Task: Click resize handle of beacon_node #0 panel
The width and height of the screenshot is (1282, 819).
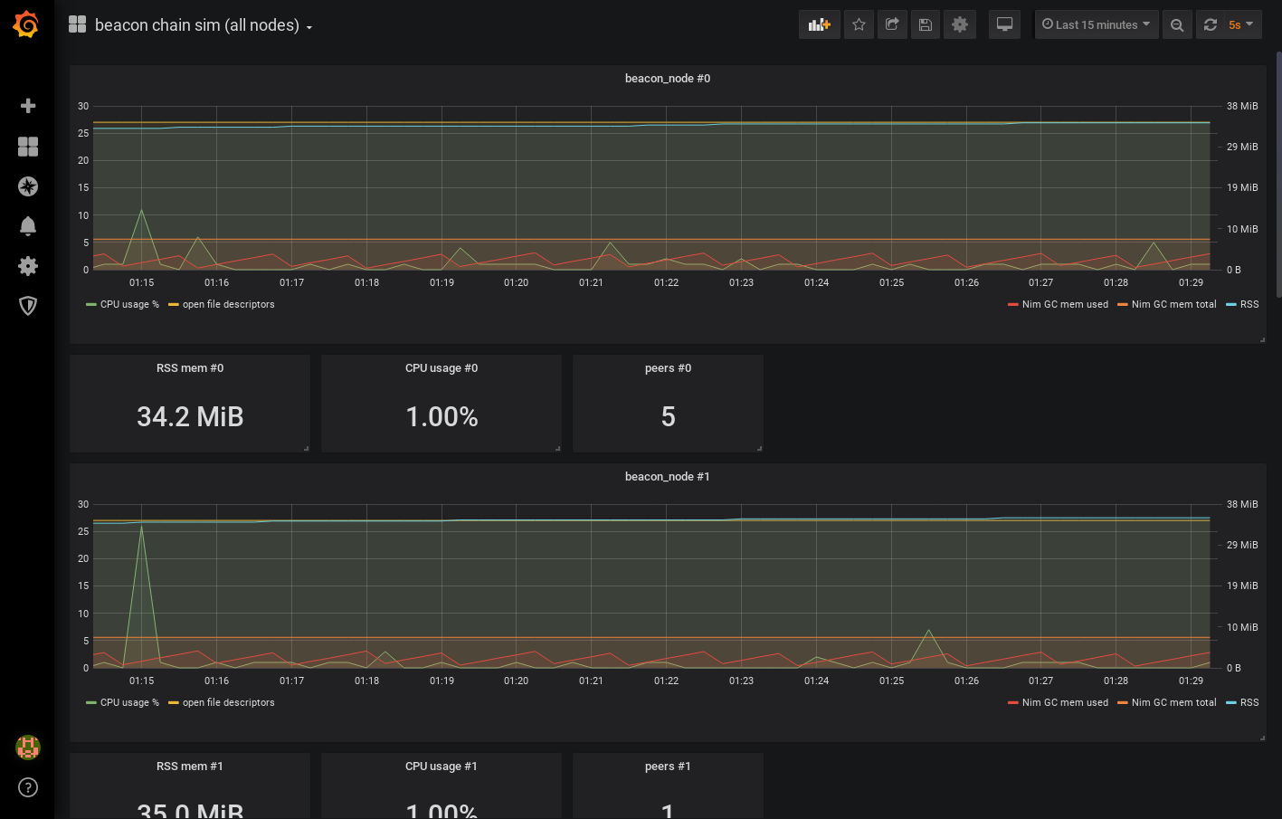Action: coord(1262,339)
